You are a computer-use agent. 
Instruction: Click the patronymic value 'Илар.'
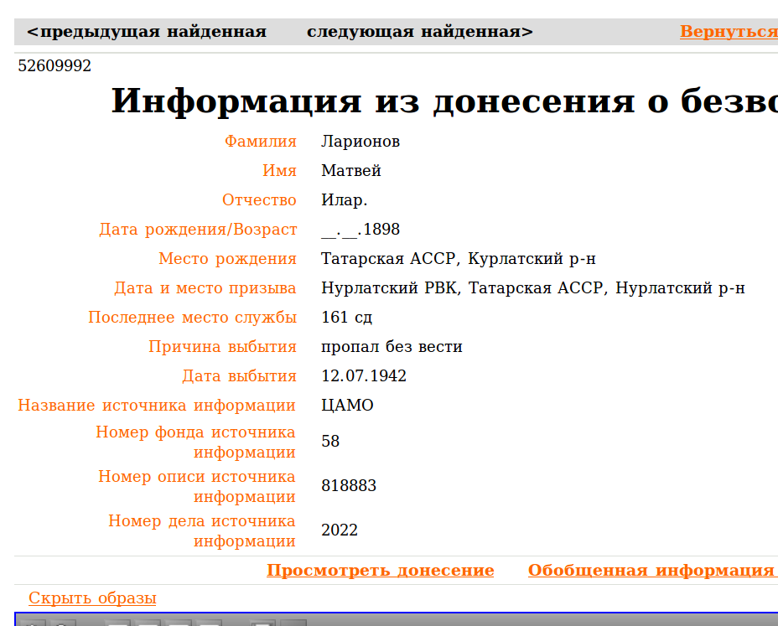coord(345,200)
